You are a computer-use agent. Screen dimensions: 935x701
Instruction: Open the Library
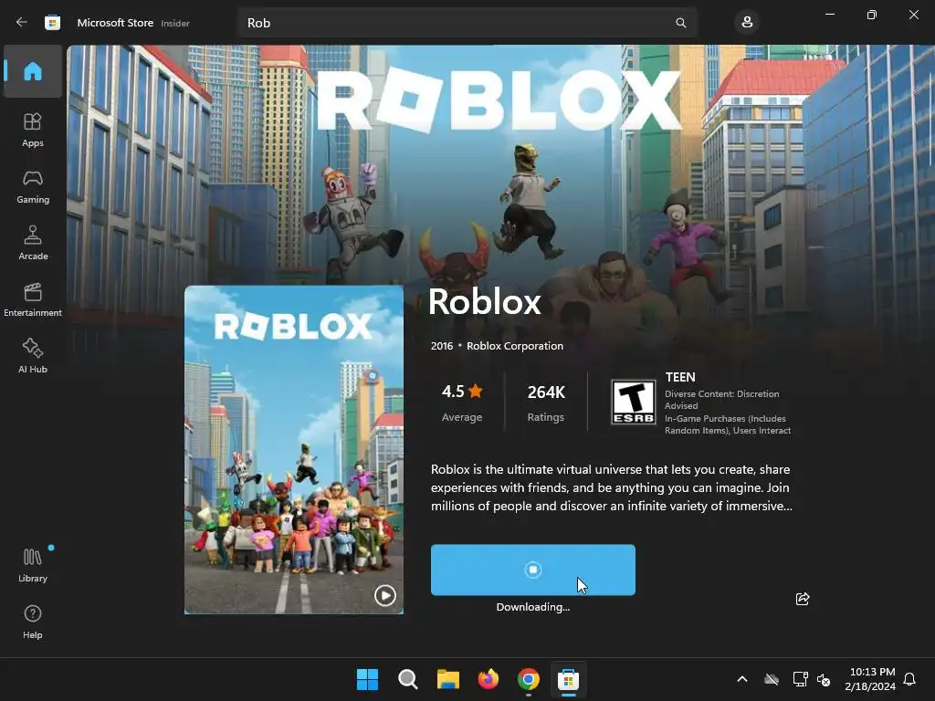pyautogui.click(x=33, y=565)
